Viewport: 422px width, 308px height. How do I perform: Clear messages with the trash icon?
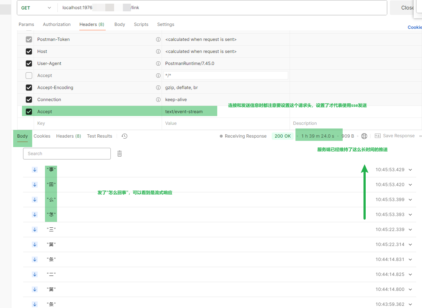[120, 154]
